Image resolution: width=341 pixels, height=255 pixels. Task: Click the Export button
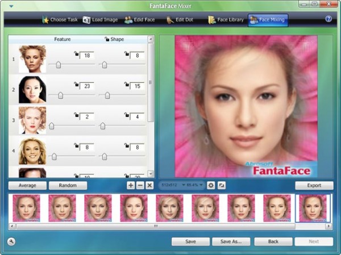[314, 185]
